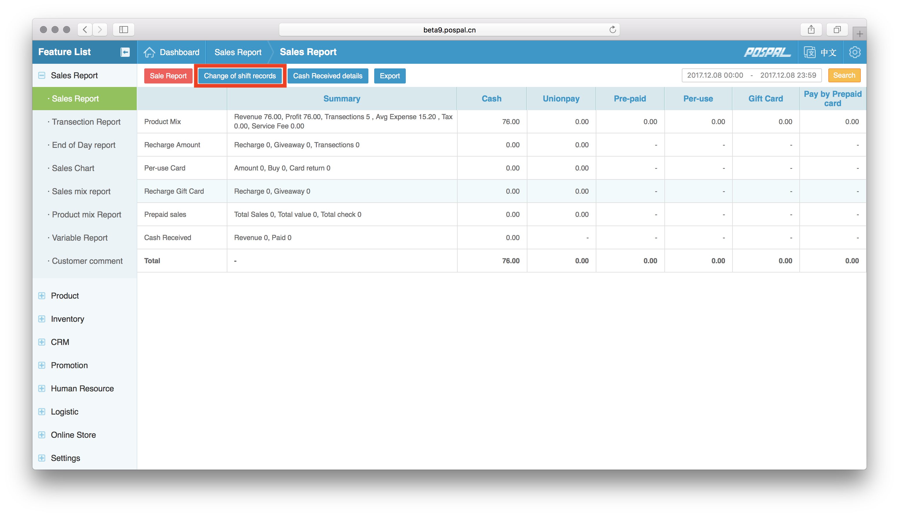Collapse the Sales Report menu group
Image resolution: width=899 pixels, height=516 pixels.
[42, 75]
